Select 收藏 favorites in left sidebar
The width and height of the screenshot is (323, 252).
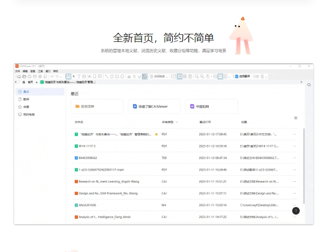click(x=26, y=107)
